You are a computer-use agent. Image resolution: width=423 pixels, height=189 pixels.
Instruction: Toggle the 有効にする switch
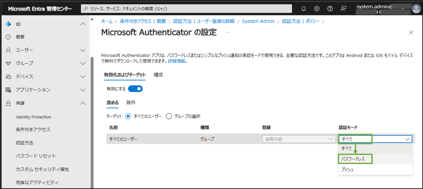tap(135, 89)
